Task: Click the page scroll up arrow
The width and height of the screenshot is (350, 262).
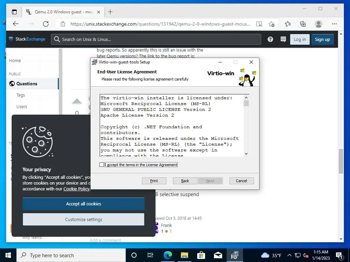Action: click(x=341, y=34)
